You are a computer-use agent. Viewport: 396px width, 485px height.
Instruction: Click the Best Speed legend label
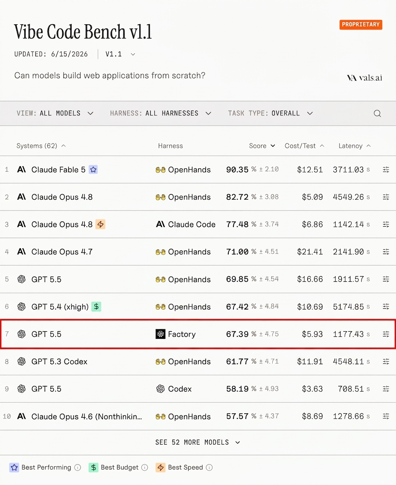tap(186, 467)
